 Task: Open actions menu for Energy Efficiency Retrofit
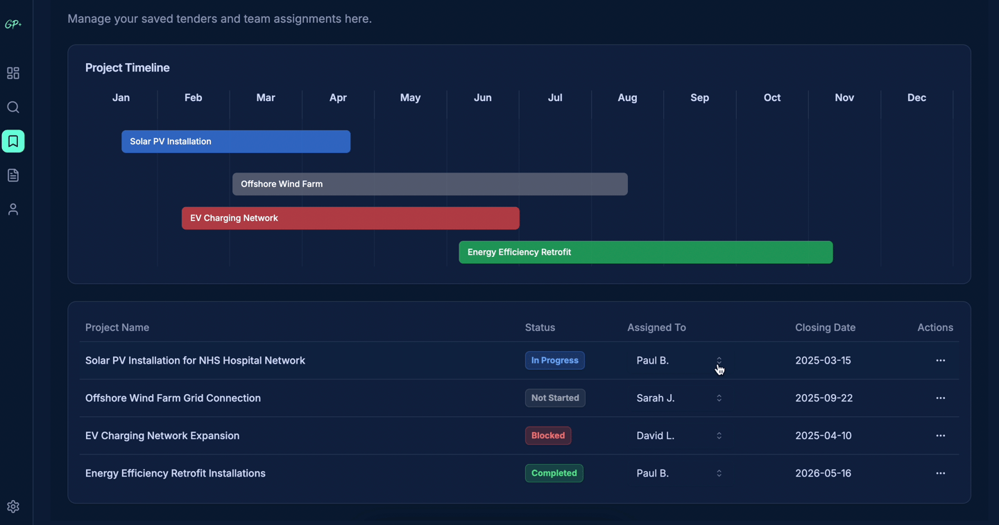point(941,473)
